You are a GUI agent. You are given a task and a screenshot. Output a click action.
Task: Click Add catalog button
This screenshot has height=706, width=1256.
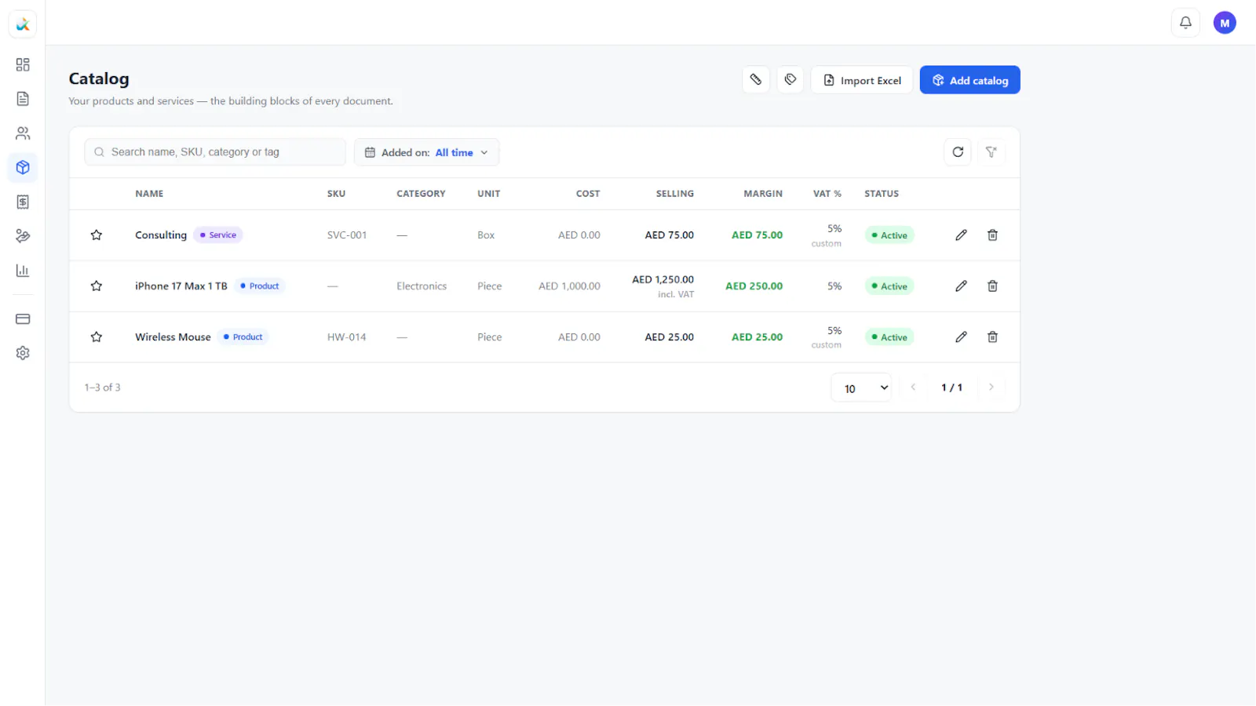coord(969,80)
